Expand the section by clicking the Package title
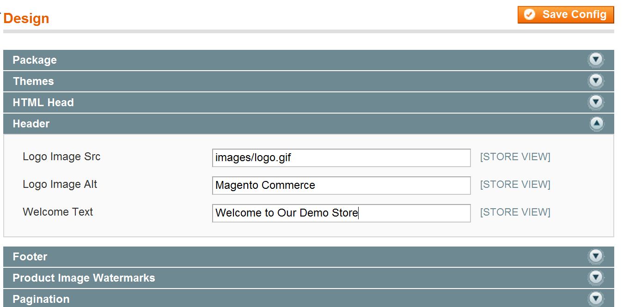Screen dimensions: 623x307 pyautogui.click(x=35, y=60)
